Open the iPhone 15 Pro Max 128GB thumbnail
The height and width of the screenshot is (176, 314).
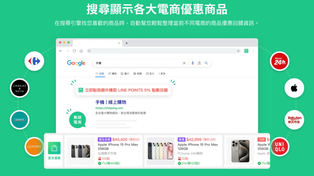pos(160,151)
